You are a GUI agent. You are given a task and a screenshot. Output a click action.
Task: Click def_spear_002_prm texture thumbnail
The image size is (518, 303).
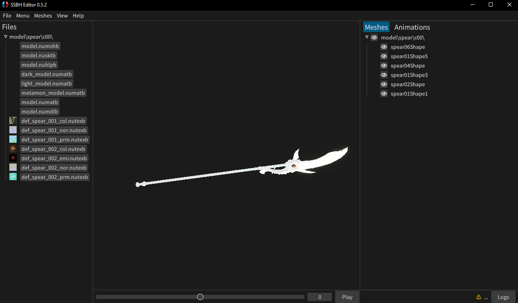(x=13, y=177)
